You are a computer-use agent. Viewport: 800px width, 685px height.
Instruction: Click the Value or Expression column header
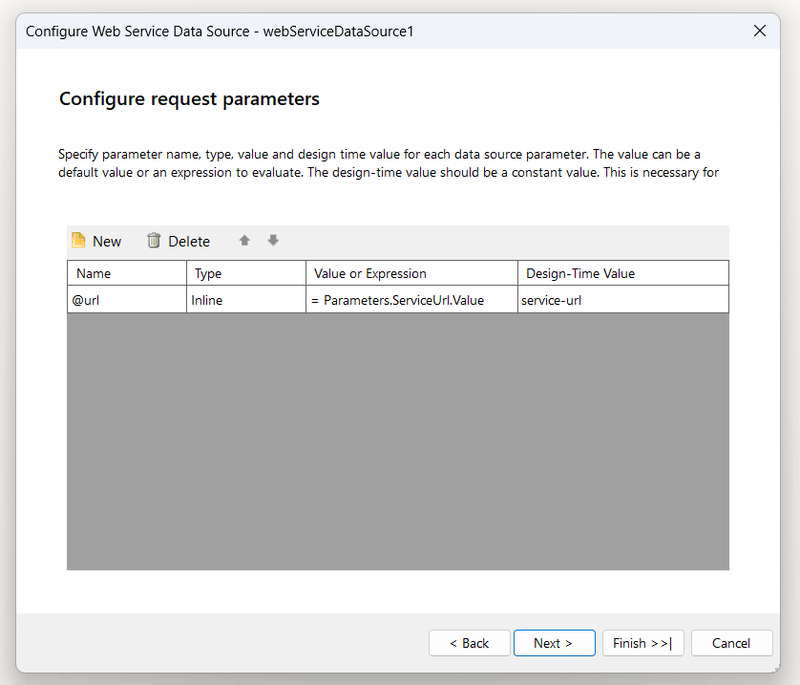pos(411,273)
